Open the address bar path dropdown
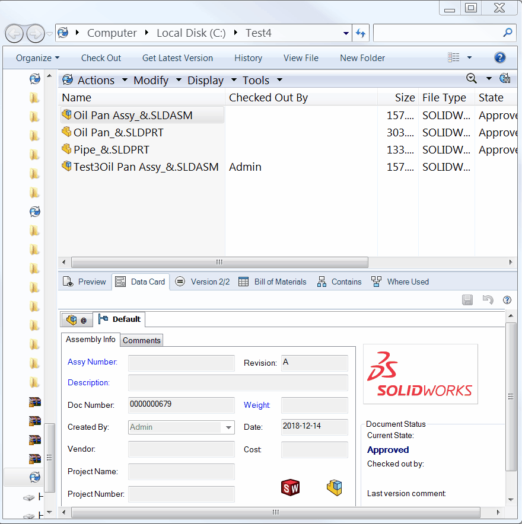The height and width of the screenshot is (524, 522). 345,33
